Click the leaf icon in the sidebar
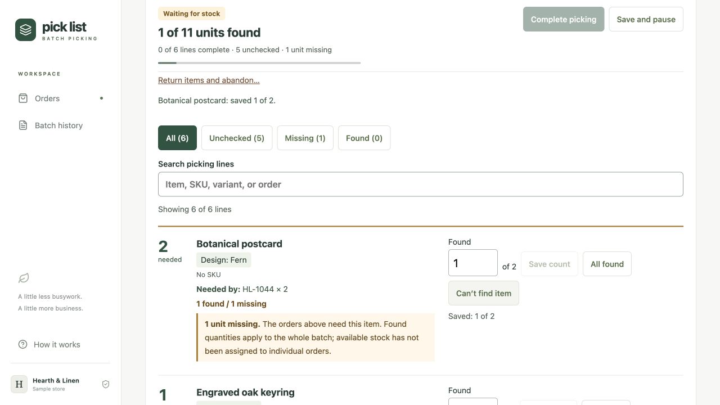Viewport: 720px width, 405px height. 24,278
